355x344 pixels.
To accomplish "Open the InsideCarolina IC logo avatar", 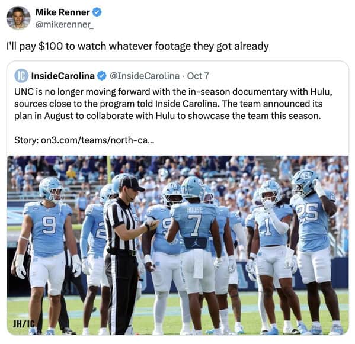I will [21, 76].
